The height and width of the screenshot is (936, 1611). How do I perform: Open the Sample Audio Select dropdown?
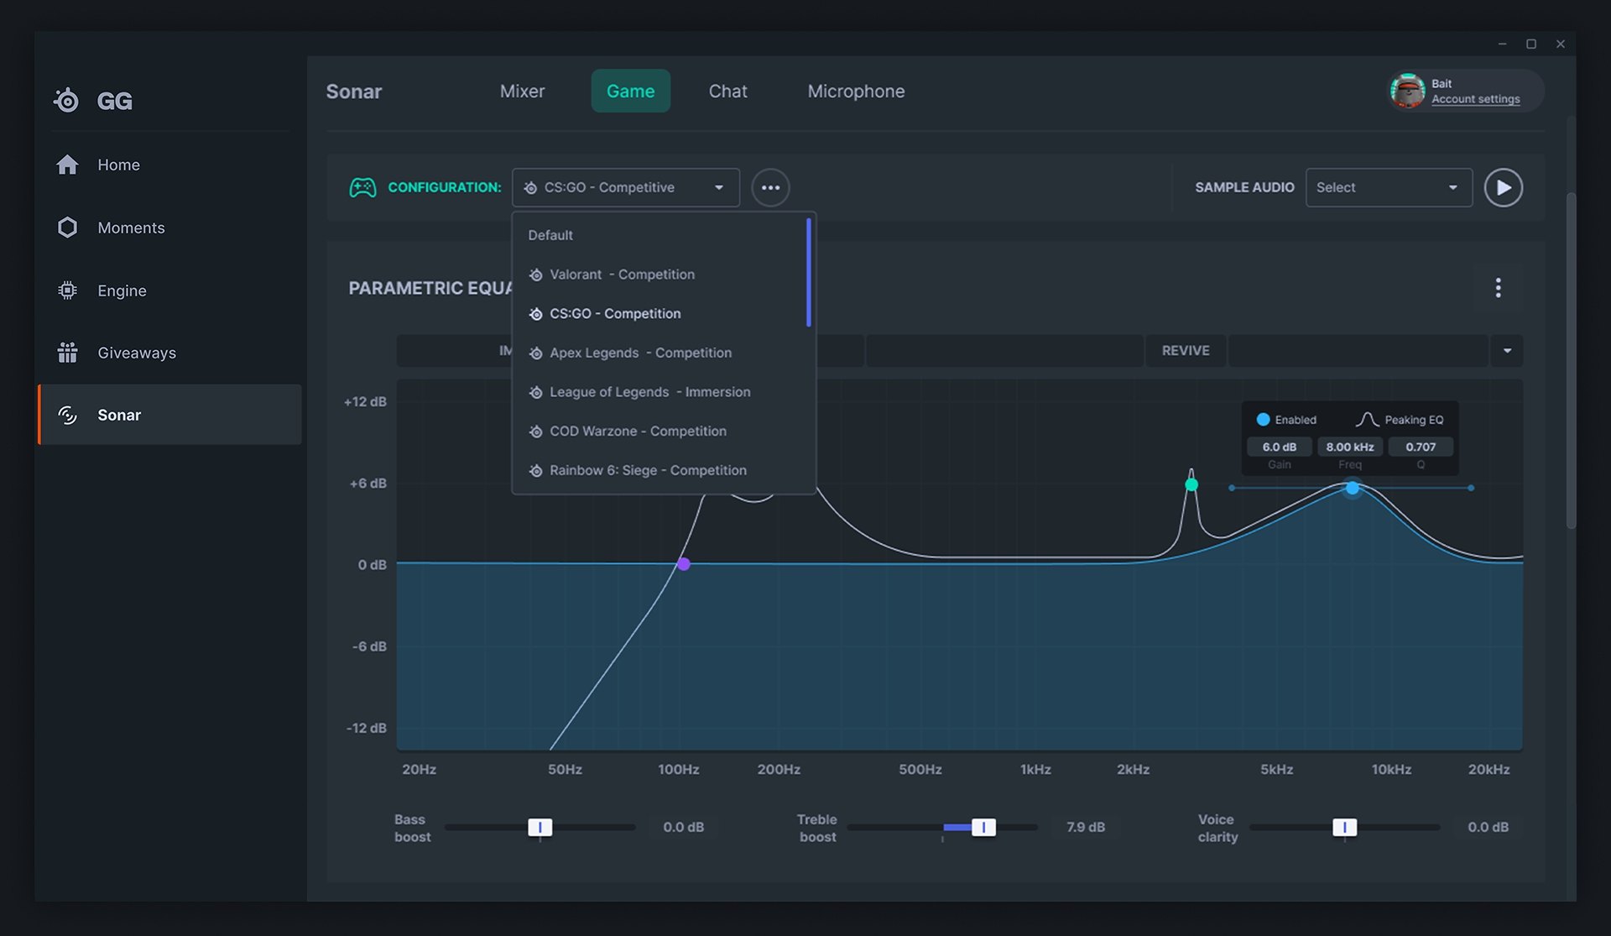coord(1388,187)
